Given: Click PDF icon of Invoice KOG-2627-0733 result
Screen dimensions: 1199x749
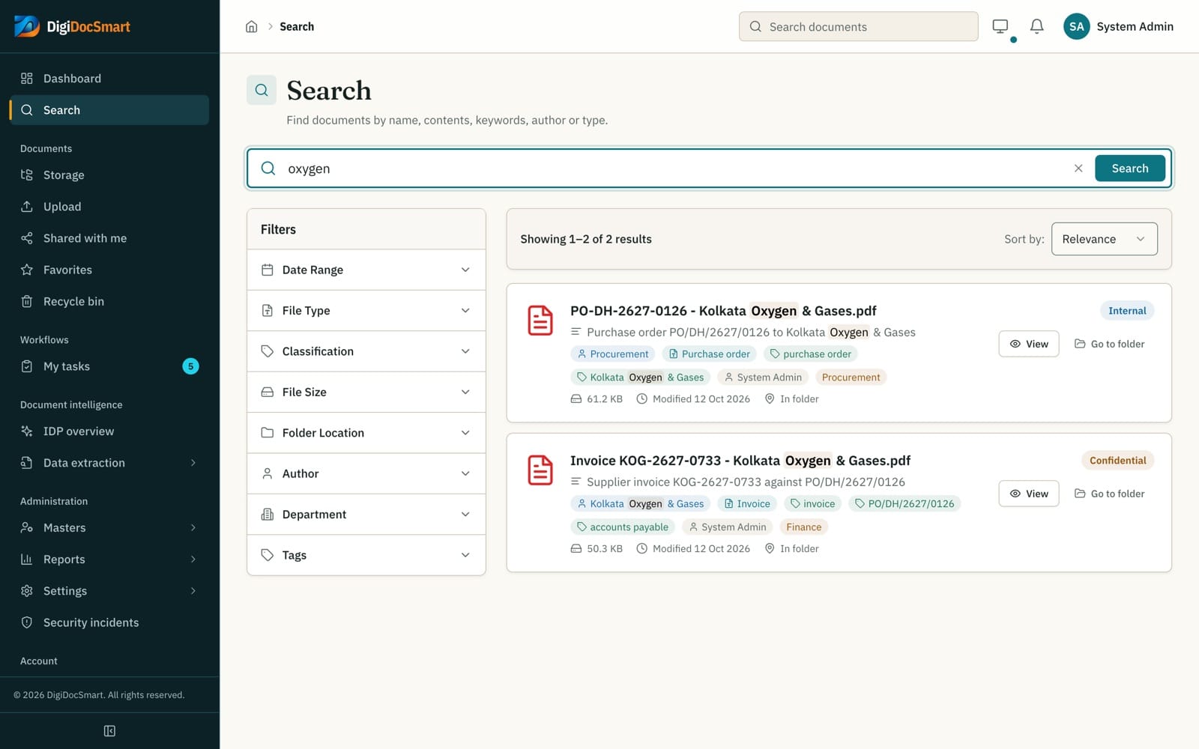Looking at the screenshot, I should [540, 470].
